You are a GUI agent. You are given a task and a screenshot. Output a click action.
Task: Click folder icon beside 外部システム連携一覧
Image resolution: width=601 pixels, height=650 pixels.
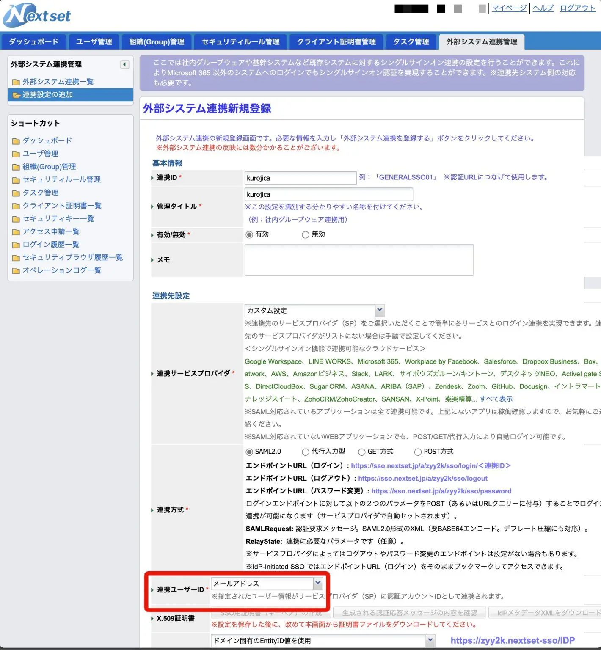point(16,82)
